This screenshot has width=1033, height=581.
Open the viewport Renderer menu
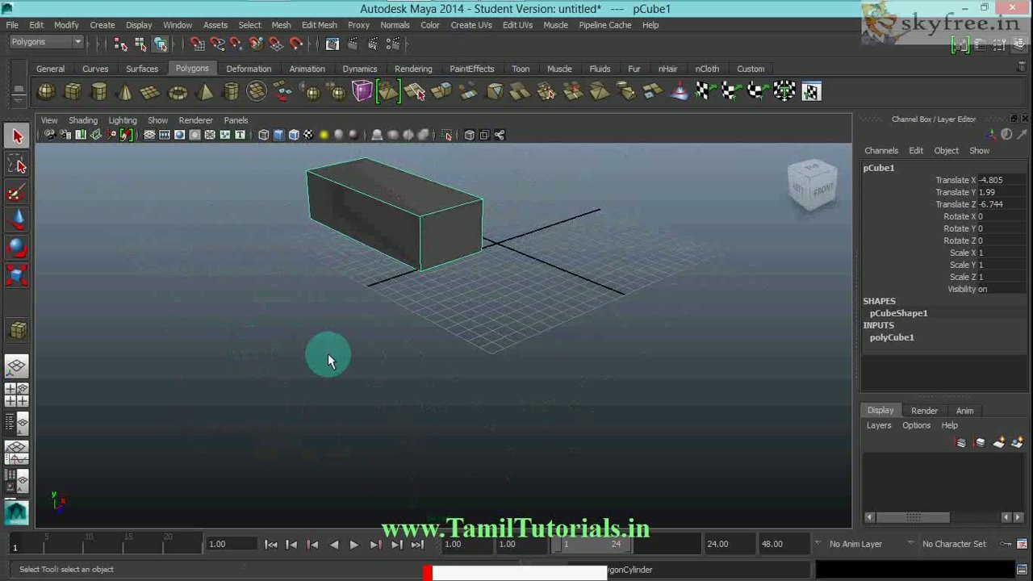195,120
